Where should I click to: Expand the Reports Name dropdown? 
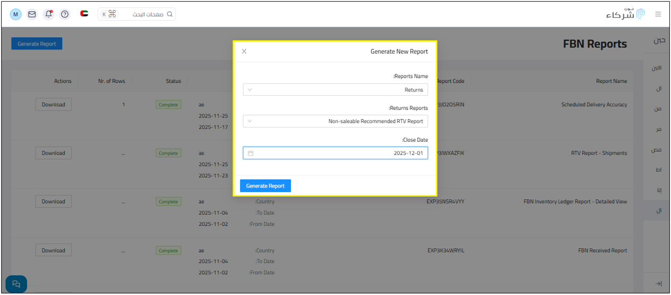(x=335, y=90)
